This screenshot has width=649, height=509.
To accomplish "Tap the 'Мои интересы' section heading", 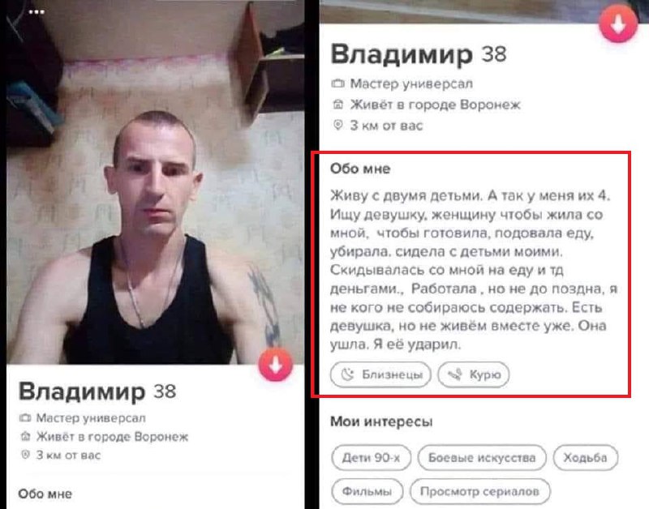I will 381,421.
